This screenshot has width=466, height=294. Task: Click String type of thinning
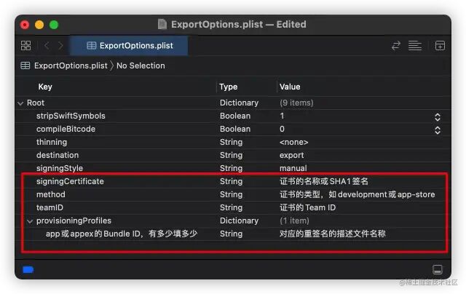coord(232,142)
